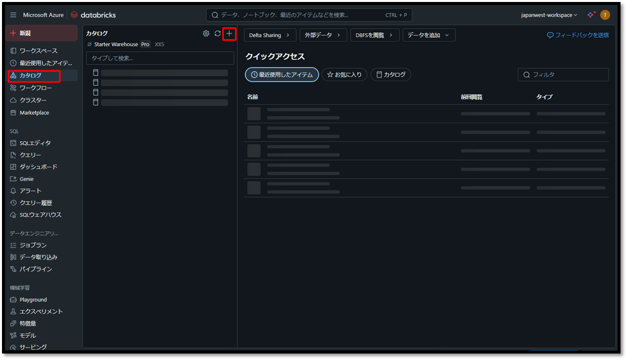Image resolution: width=627 pixels, height=360 pixels.
Task: Click the catalog settings gear icon
Action: point(206,33)
